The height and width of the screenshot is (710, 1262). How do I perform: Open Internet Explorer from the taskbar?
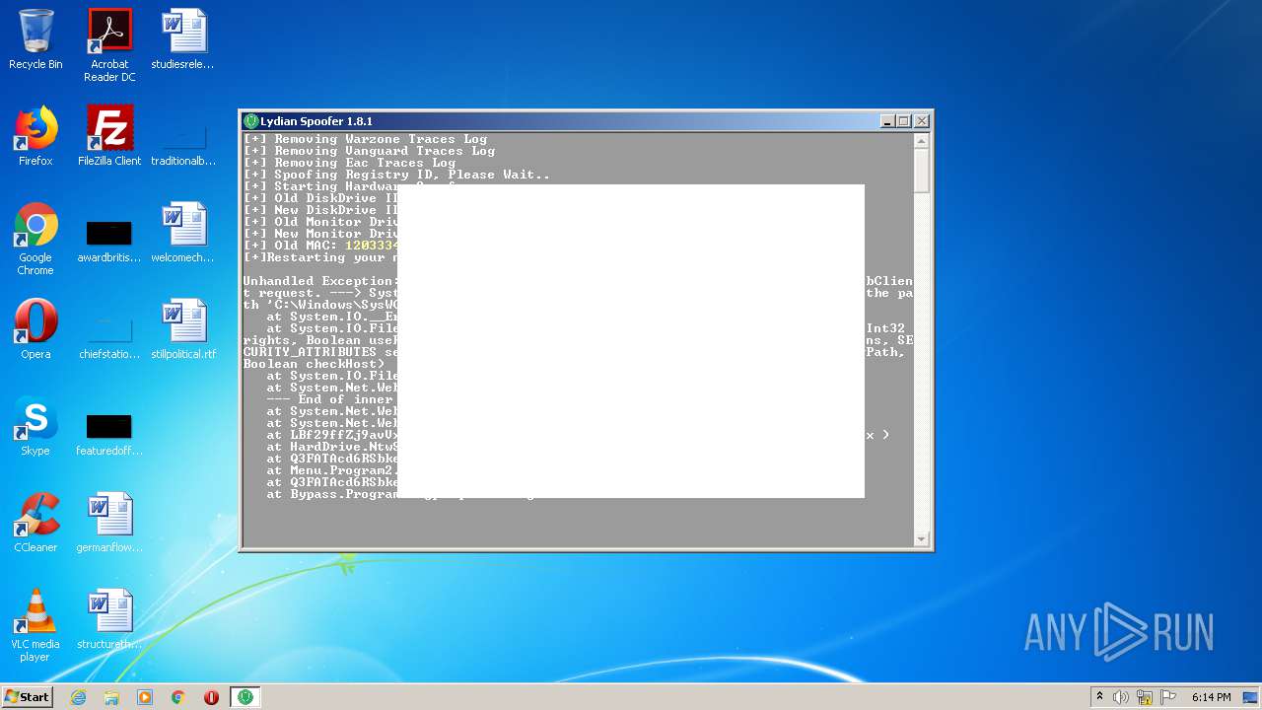pos(79,697)
